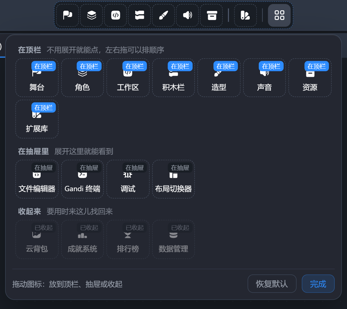
Task: Open the Sprites layers icon in top bar
Action: click(91, 15)
